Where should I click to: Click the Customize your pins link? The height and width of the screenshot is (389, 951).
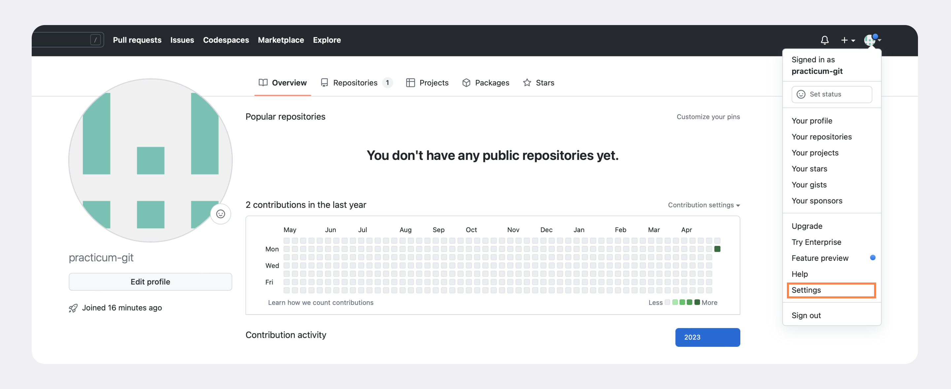coord(708,117)
